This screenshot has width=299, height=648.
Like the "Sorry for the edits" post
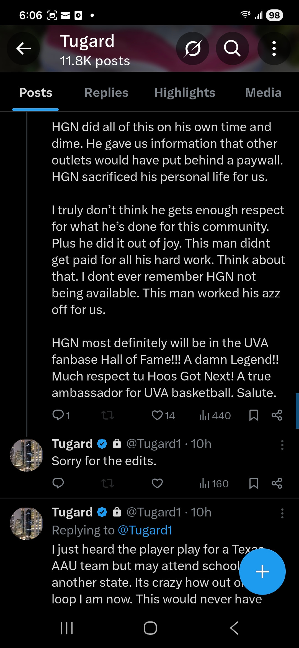(157, 484)
